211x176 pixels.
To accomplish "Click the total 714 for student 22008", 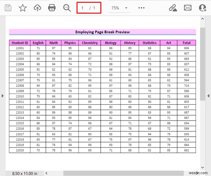I will 187,86.
